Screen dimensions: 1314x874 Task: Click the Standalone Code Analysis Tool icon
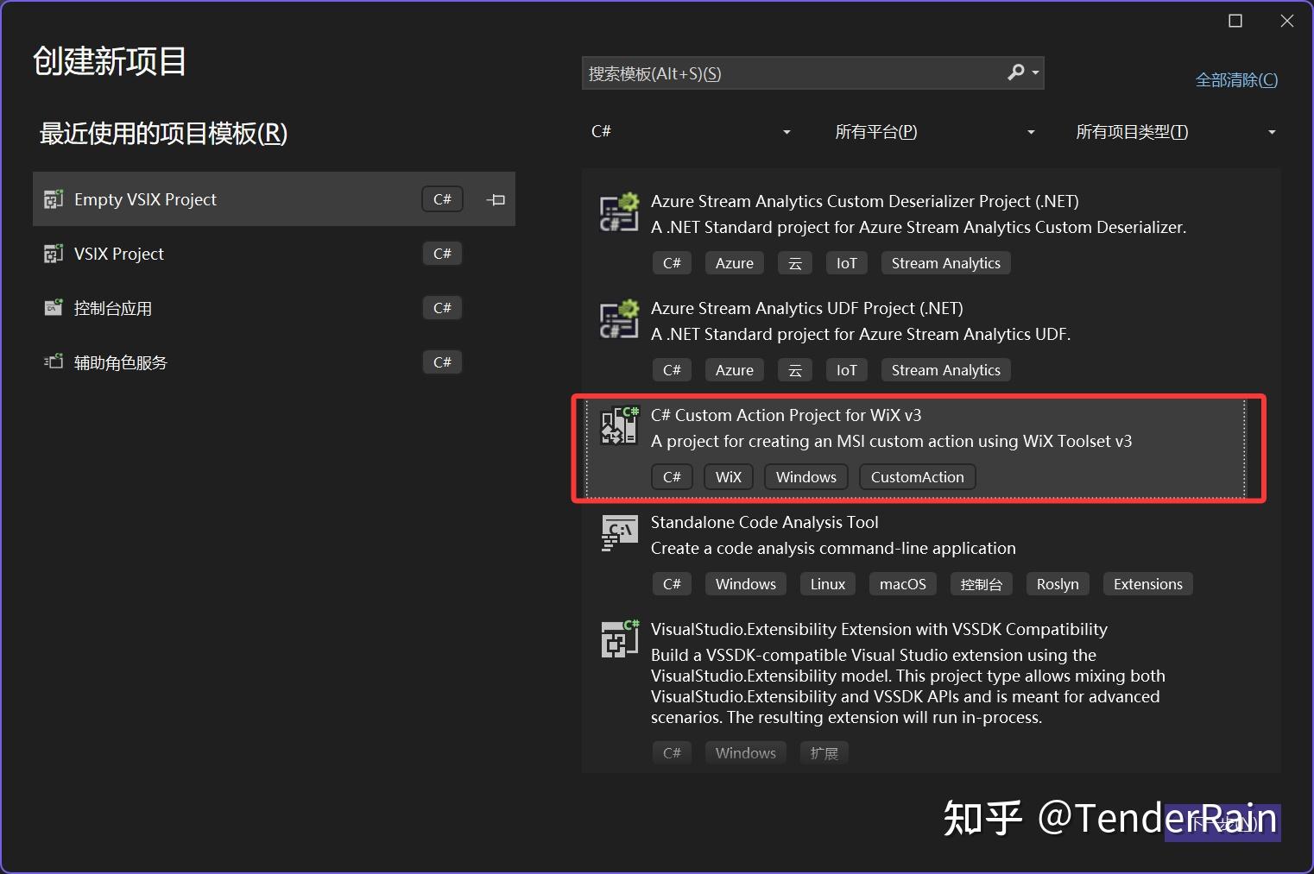click(x=618, y=532)
